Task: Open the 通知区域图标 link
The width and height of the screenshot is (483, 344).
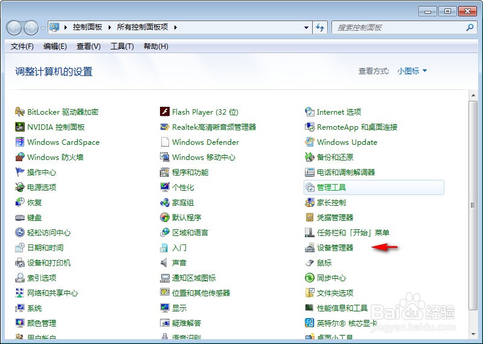Action: (194, 278)
